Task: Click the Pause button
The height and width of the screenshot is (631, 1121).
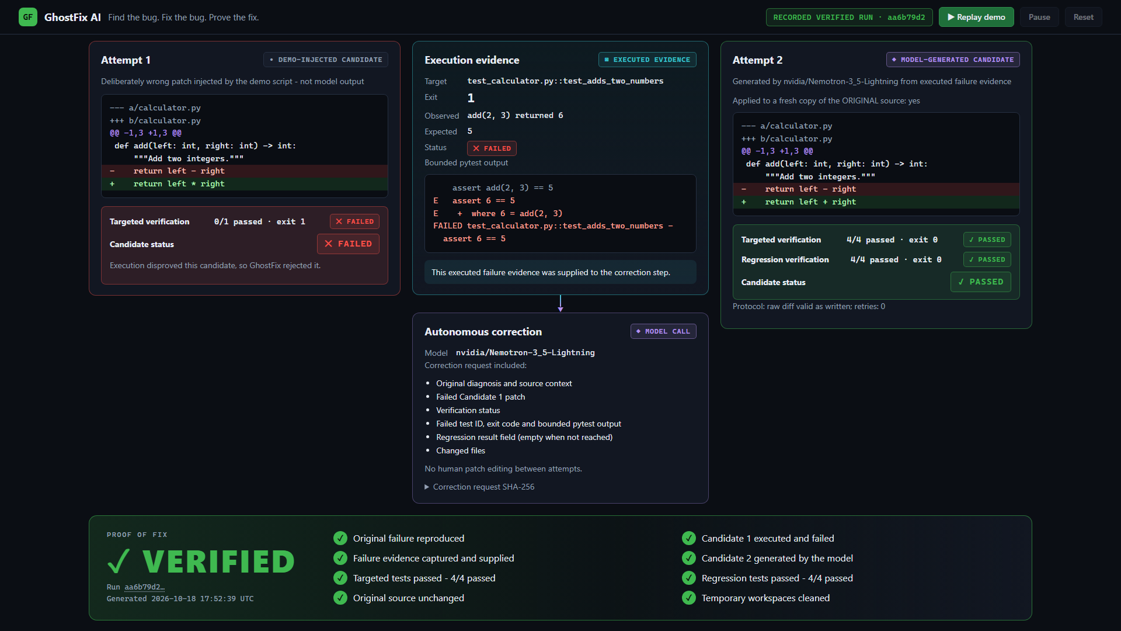Action: click(x=1039, y=17)
